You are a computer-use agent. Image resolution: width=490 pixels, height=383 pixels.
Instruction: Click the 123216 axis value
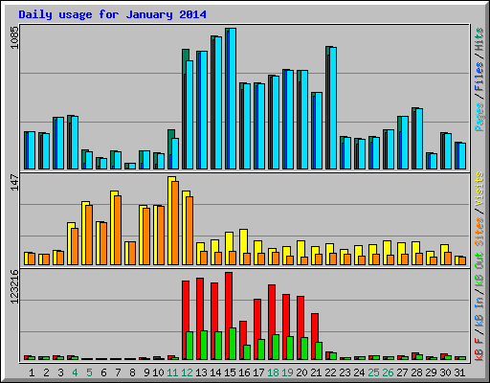pyautogui.click(x=14, y=286)
